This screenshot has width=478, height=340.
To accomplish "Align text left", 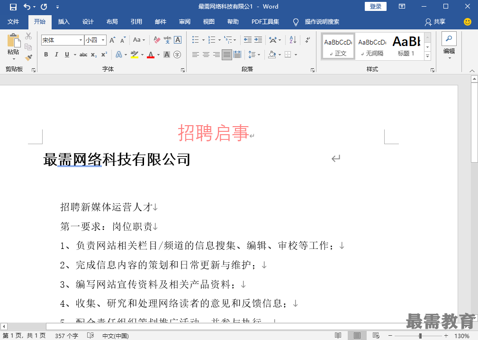I will tap(195, 55).
